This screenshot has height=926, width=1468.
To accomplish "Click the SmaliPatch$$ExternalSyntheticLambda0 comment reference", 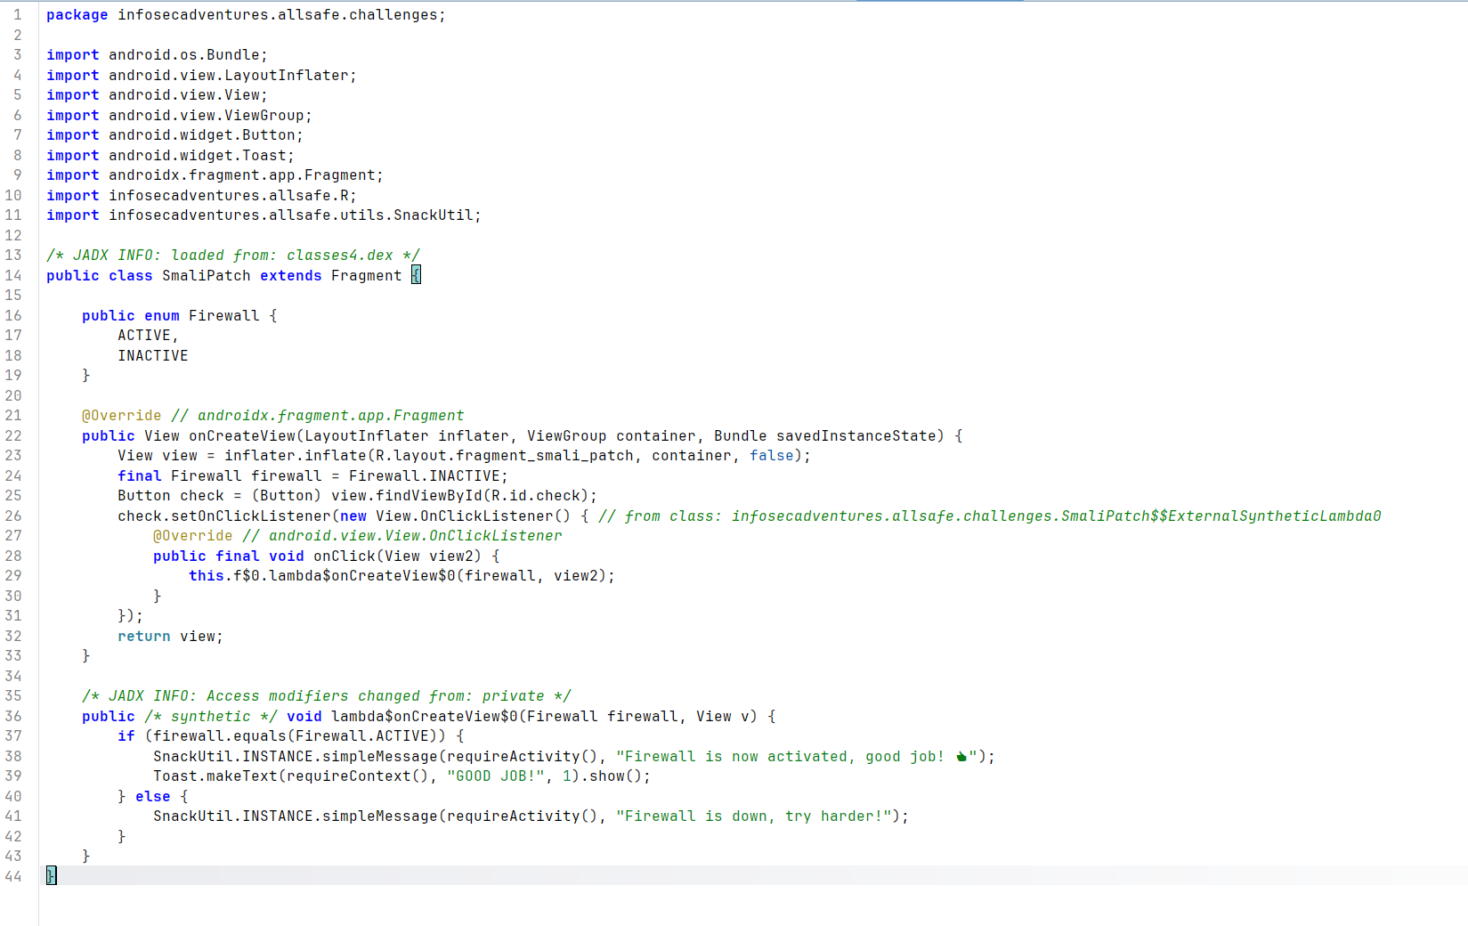I will [1220, 516].
